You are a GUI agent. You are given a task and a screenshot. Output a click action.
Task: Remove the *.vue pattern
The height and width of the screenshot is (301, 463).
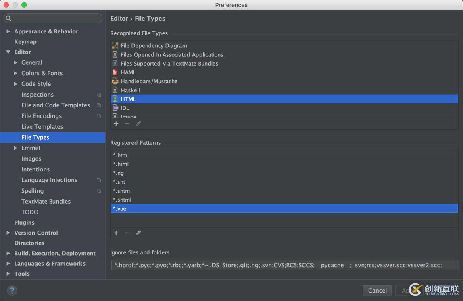[127, 233]
